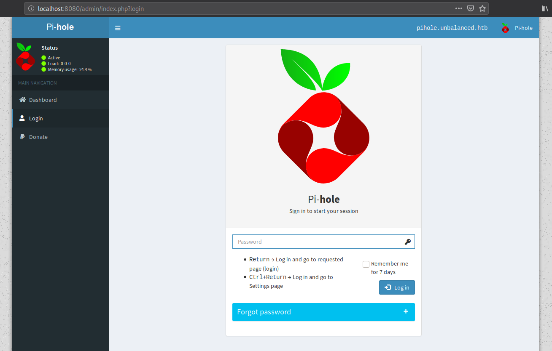Viewport: 552px width, 351px height.
Task: Click the Pocket save icon in the address bar
Action: click(x=471, y=8)
